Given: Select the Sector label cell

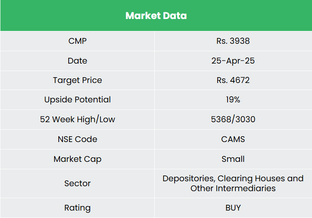Looking at the screenshot, I should (x=77, y=183).
